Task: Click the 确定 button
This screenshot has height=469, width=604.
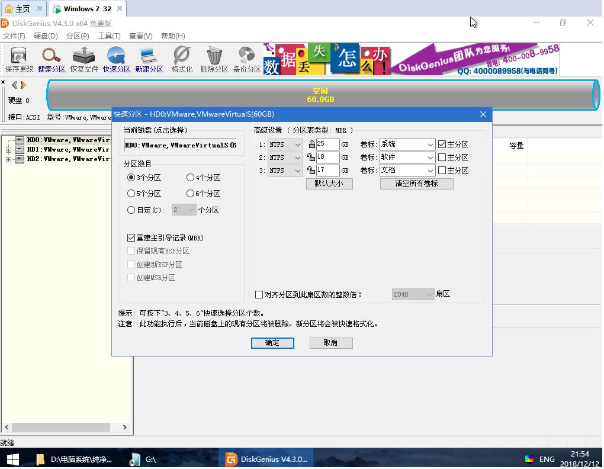Action: pyautogui.click(x=272, y=343)
